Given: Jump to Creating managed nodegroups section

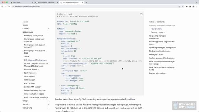Looking at the screenshot, I should click(x=162, y=26).
